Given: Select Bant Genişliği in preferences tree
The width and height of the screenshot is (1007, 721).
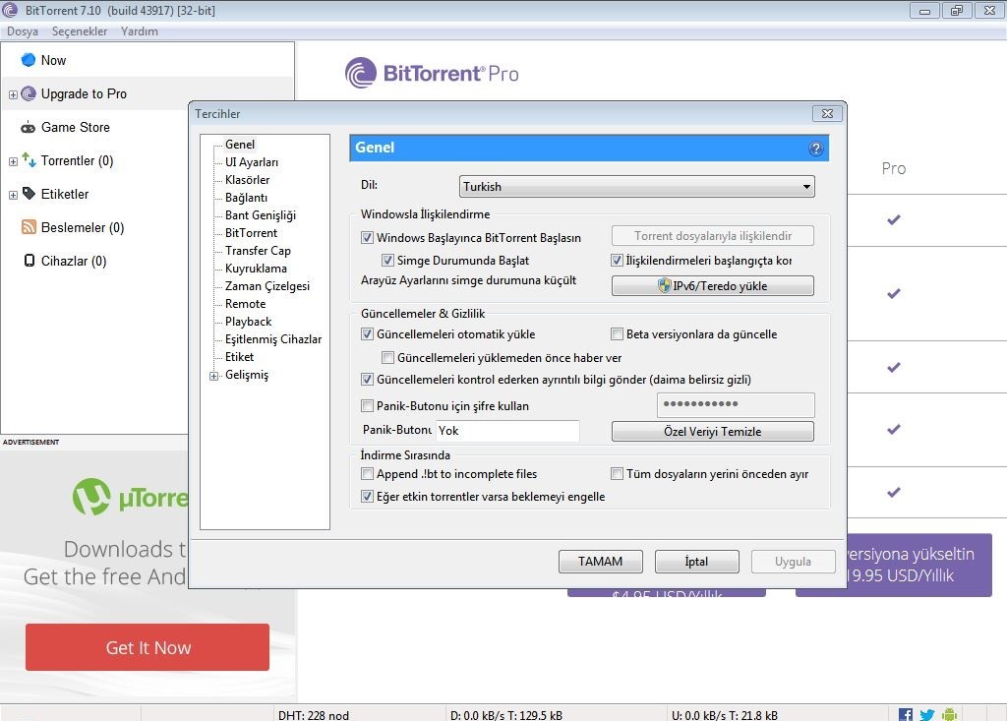Looking at the screenshot, I should (260, 215).
